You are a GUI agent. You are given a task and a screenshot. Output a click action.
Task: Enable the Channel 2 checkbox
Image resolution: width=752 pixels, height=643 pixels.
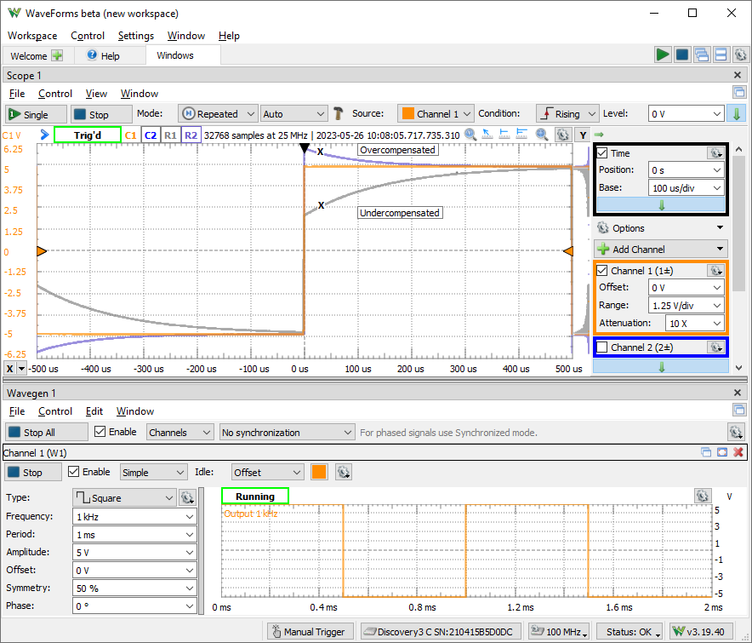pyautogui.click(x=602, y=347)
